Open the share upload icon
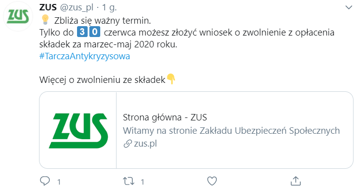Image resolution: width=356 pixels, height=191 pixels. pos(296,181)
